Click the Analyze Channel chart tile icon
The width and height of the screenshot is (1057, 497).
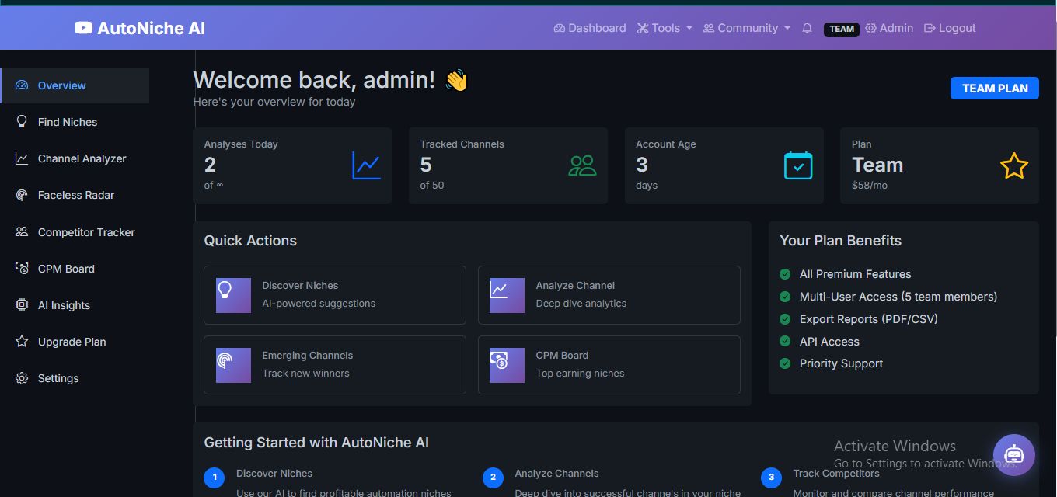click(x=507, y=295)
